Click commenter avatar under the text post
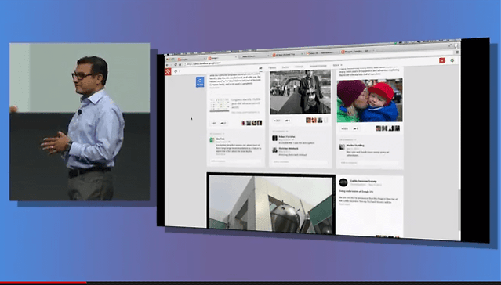Image resolution: width=501 pixels, height=285 pixels. (x=212, y=140)
